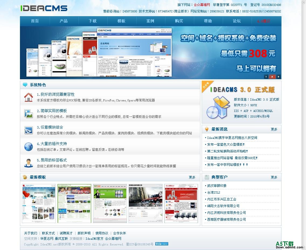Open news item 第二轮发帖换购活动开始啦
This screenshot has width=306, height=250.
point(227,151)
